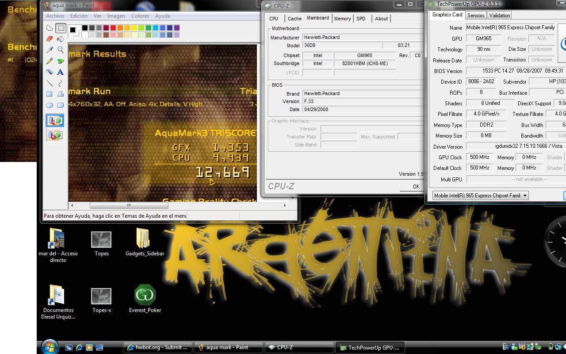Choose the straight Line tool
This screenshot has width=566, height=354.
pos(50,83)
